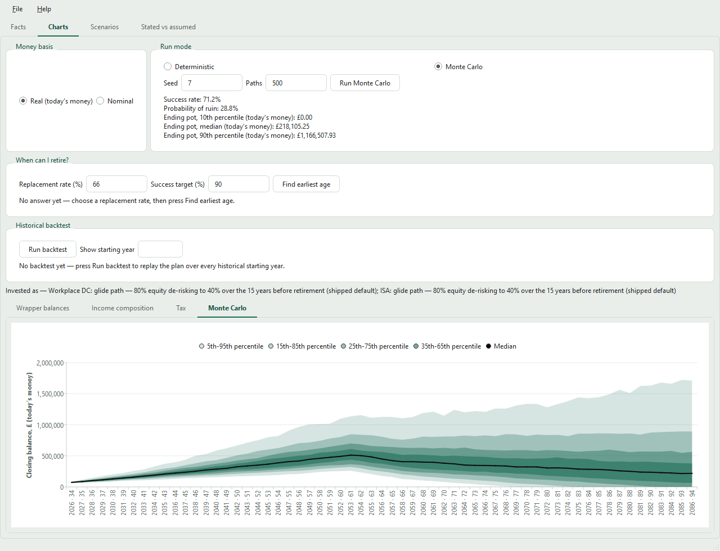Click the Replacement rate field

click(116, 184)
